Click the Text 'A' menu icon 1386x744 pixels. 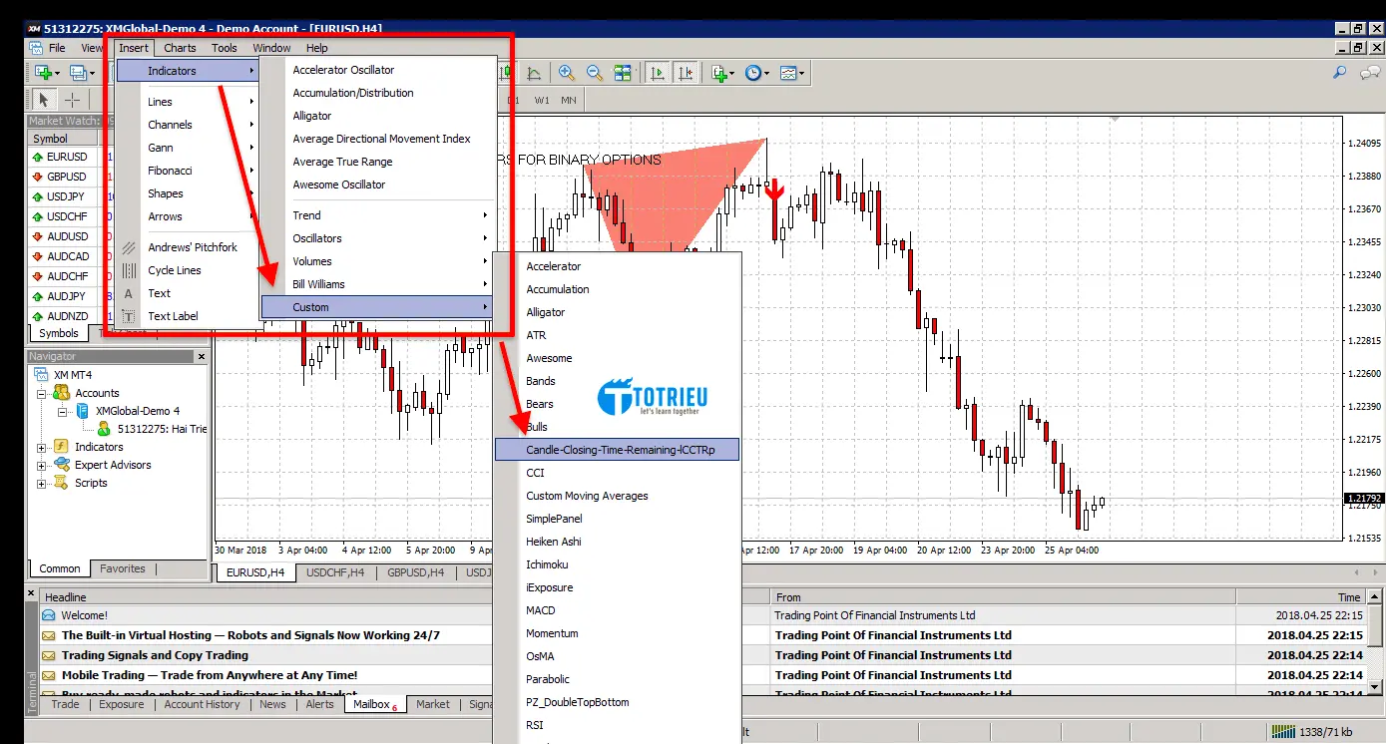click(x=129, y=293)
